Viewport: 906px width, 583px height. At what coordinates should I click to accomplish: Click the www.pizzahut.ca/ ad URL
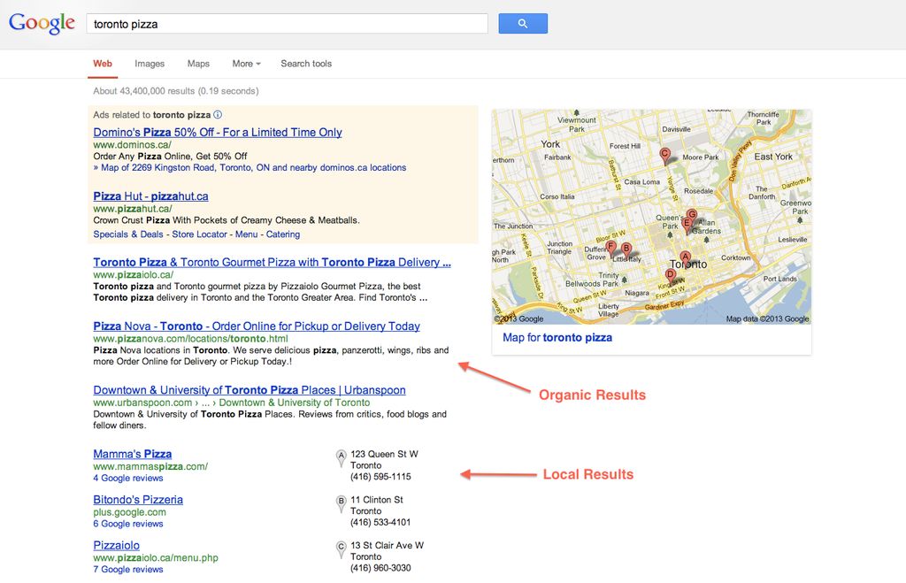click(x=133, y=209)
